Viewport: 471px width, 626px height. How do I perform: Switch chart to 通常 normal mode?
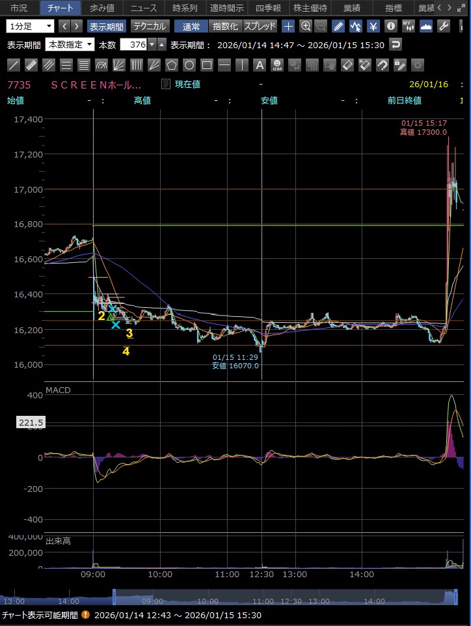tap(191, 27)
